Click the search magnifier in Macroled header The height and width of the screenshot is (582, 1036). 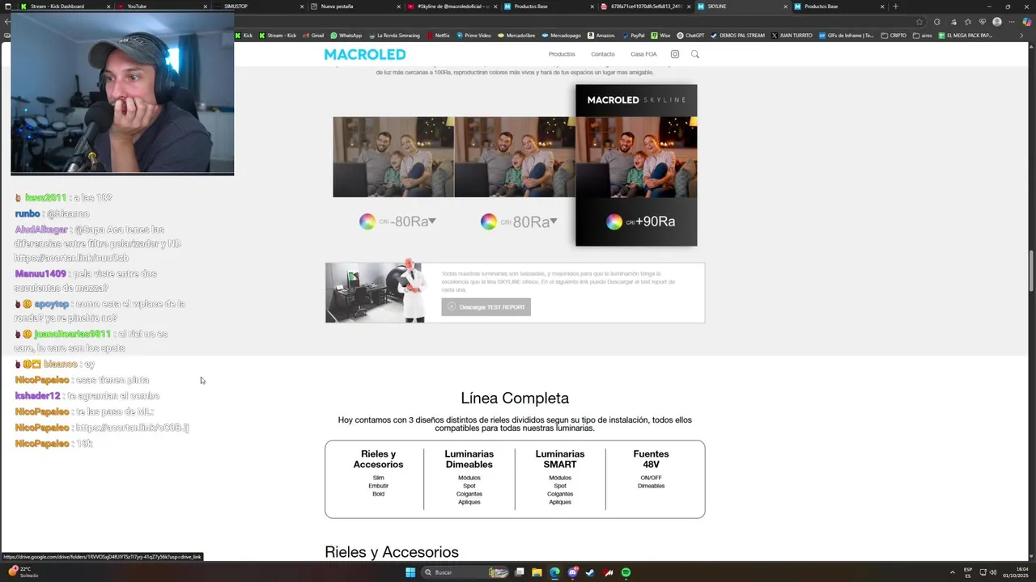pos(694,54)
